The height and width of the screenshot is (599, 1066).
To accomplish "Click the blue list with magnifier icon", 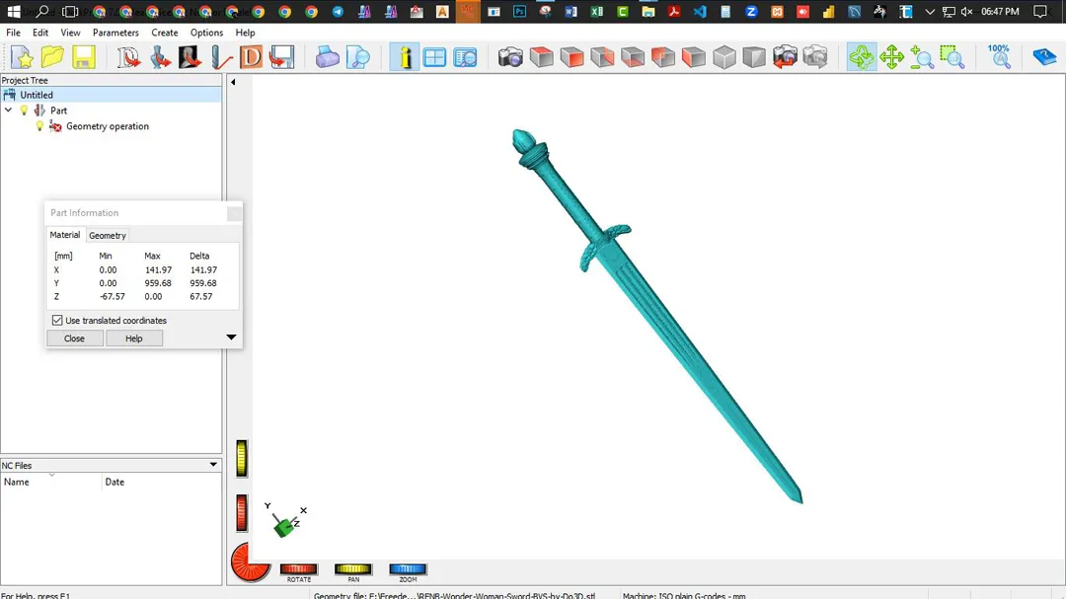I will [x=465, y=57].
